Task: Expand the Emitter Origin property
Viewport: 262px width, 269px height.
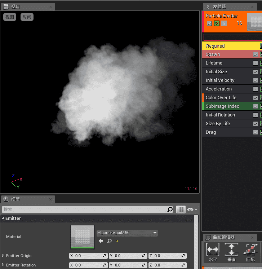Action: [x=3, y=256]
